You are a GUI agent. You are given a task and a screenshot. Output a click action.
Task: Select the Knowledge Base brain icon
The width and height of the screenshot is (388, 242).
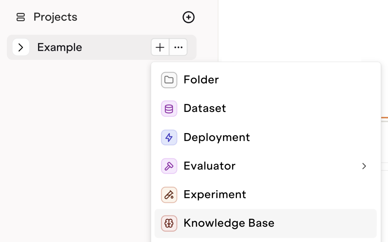(169, 223)
